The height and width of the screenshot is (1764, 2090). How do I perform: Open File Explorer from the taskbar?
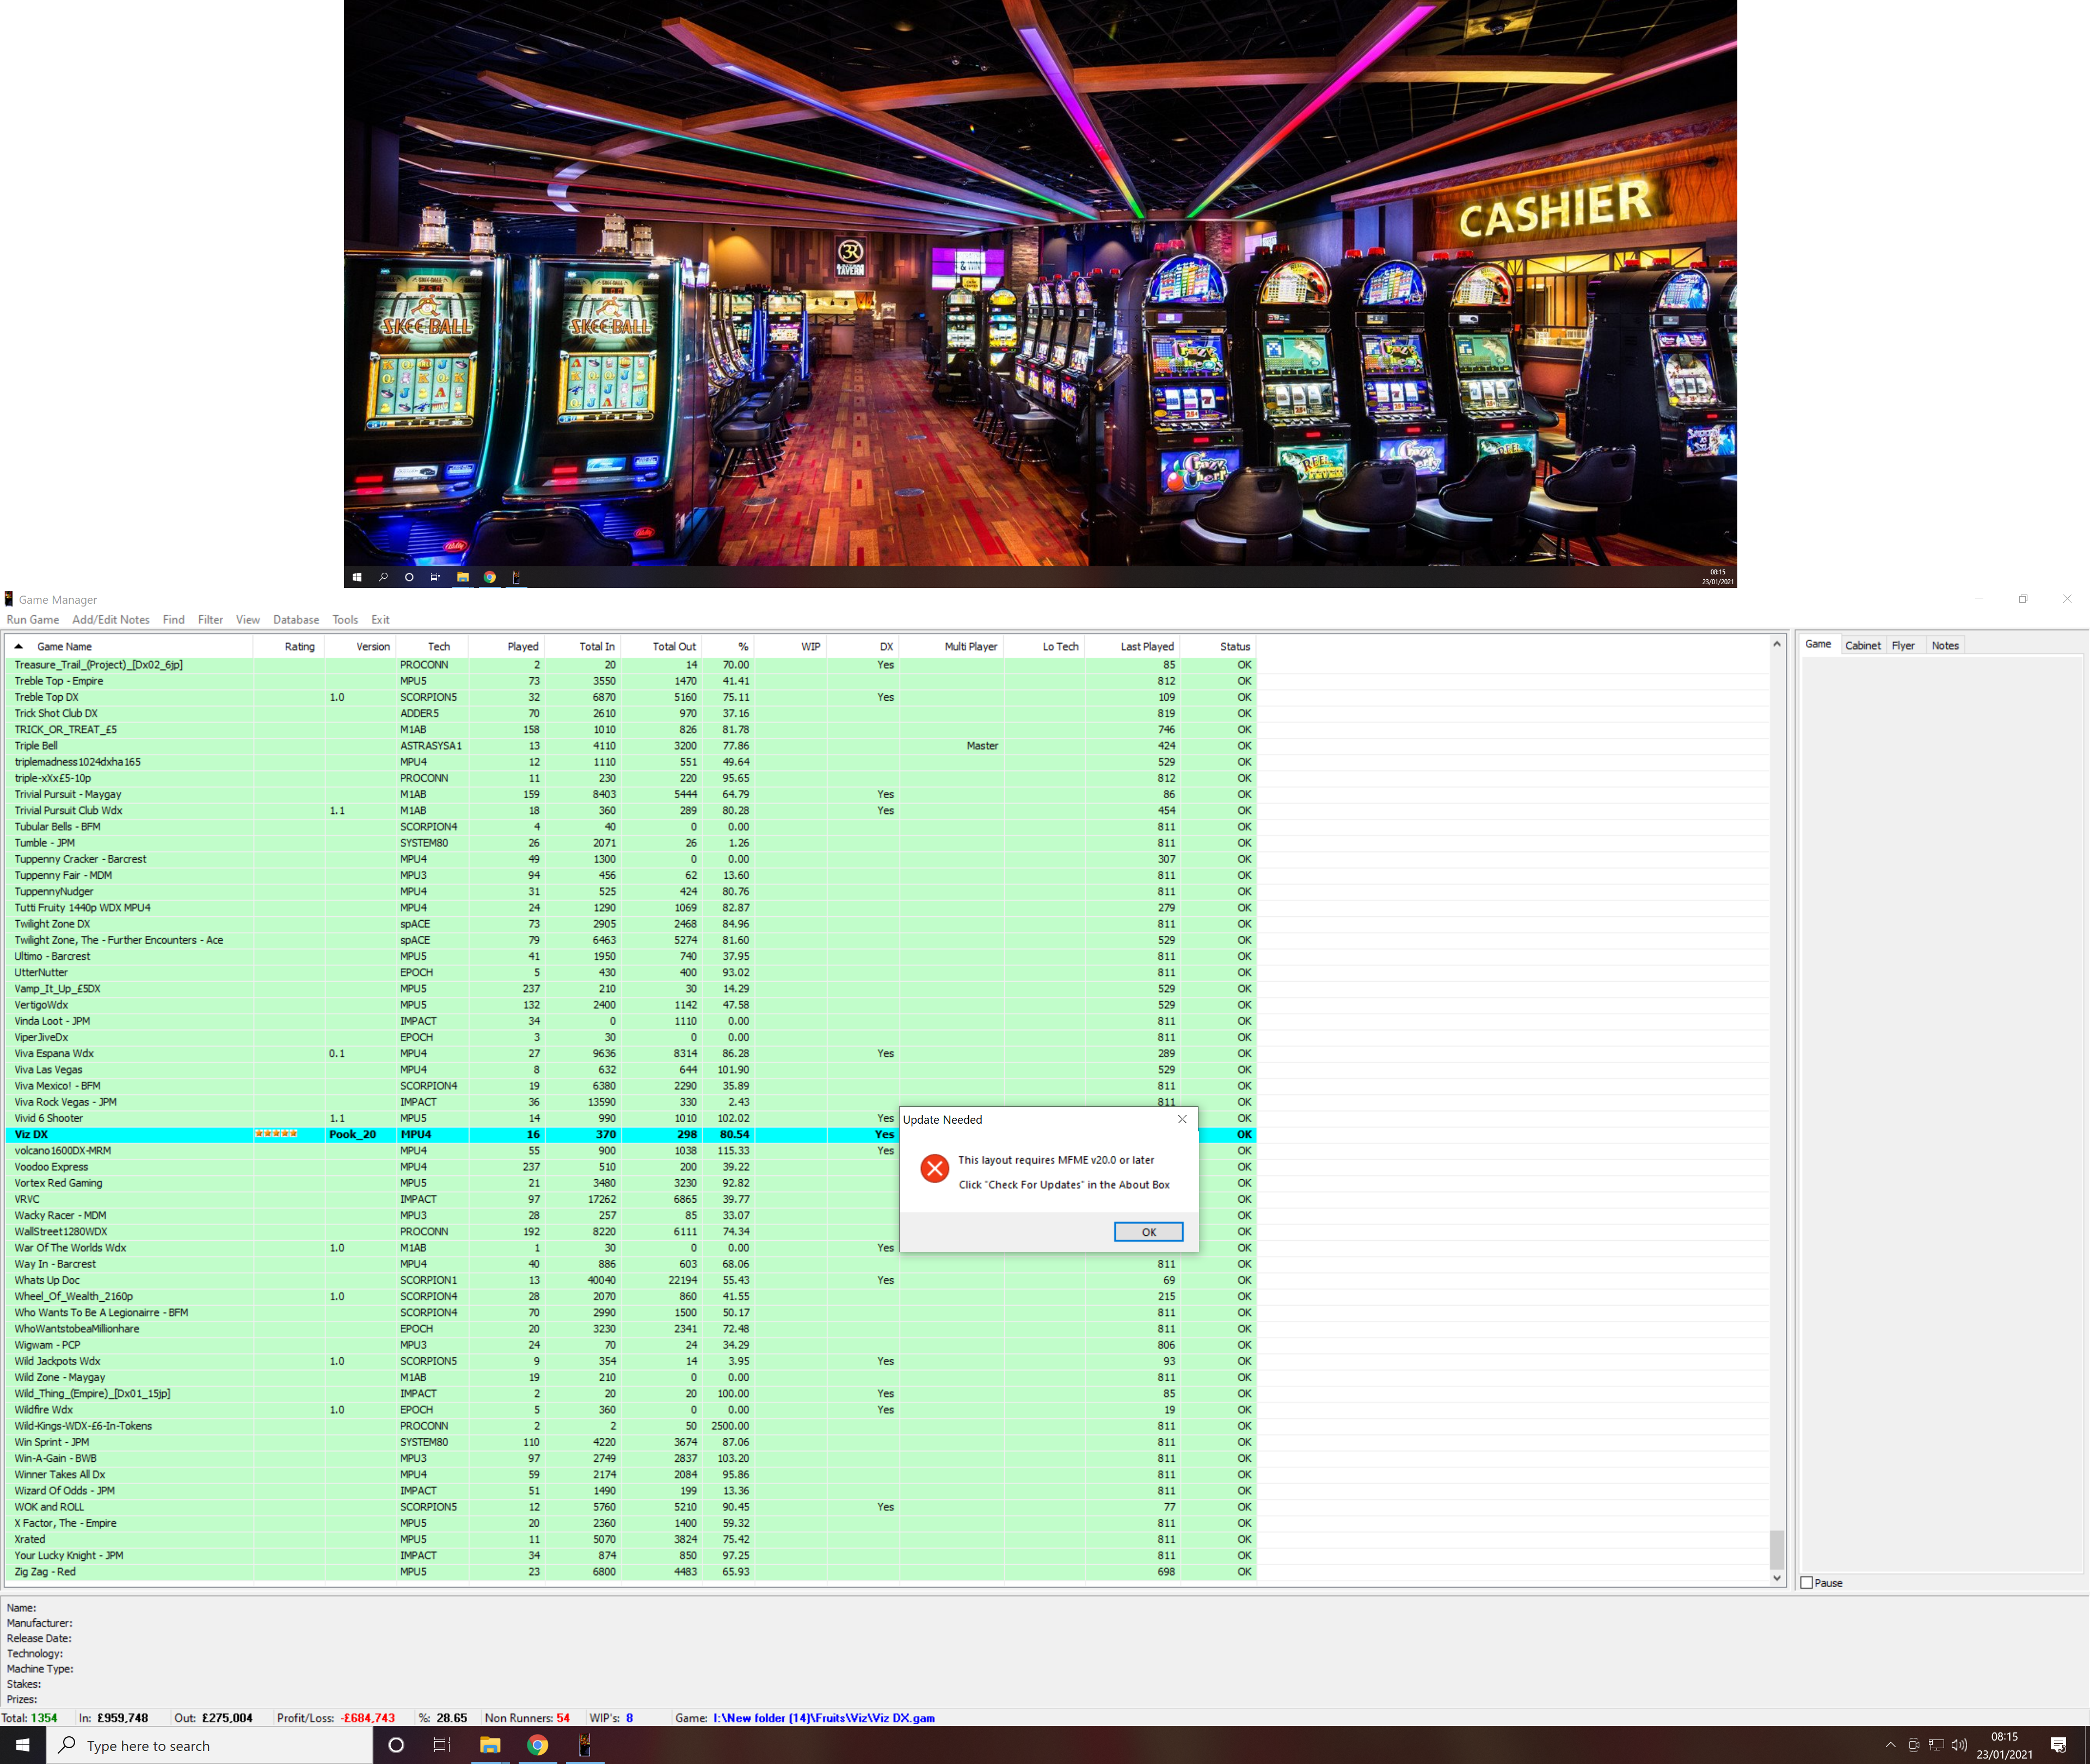click(x=490, y=1745)
